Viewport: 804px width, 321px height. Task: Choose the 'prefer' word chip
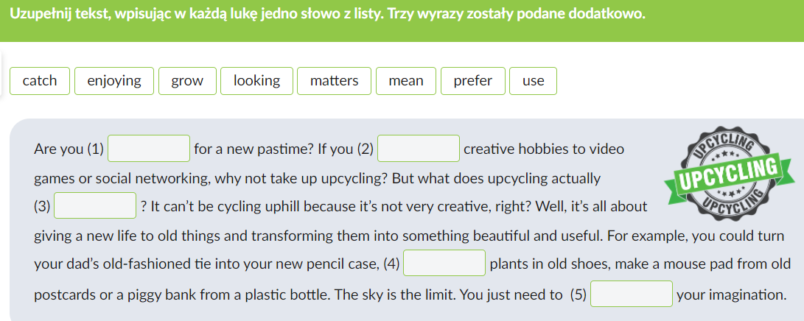pos(473,81)
